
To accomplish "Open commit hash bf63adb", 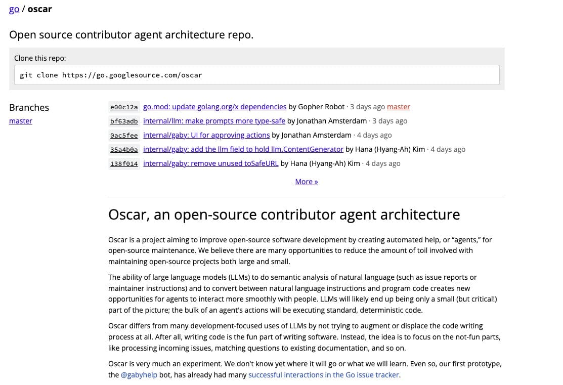I will click(124, 121).
